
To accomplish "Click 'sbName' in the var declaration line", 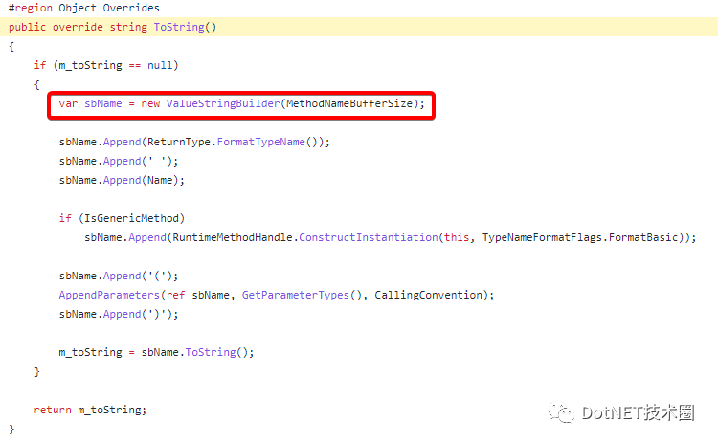I will click(103, 103).
